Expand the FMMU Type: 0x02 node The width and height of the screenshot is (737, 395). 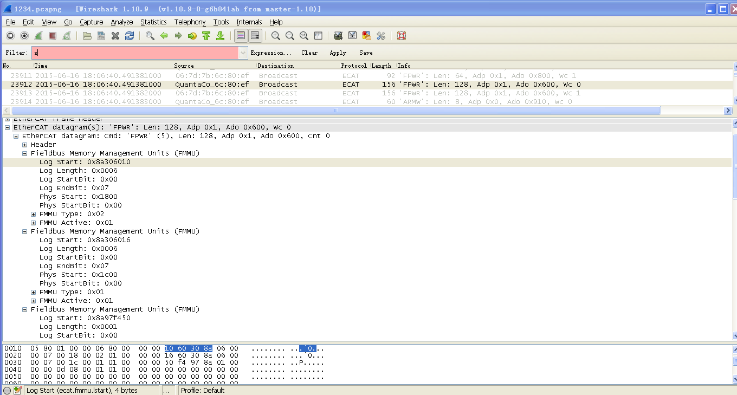(x=34, y=214)
